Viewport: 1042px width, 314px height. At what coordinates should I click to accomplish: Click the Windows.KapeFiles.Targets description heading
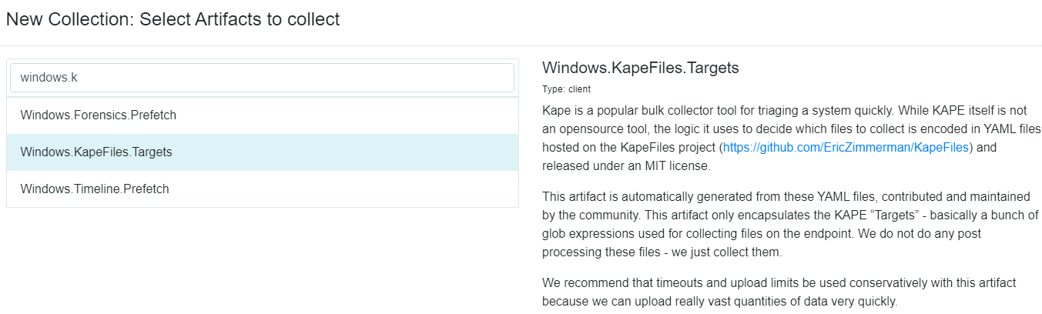pyautogui.click(x=641, y=68)
